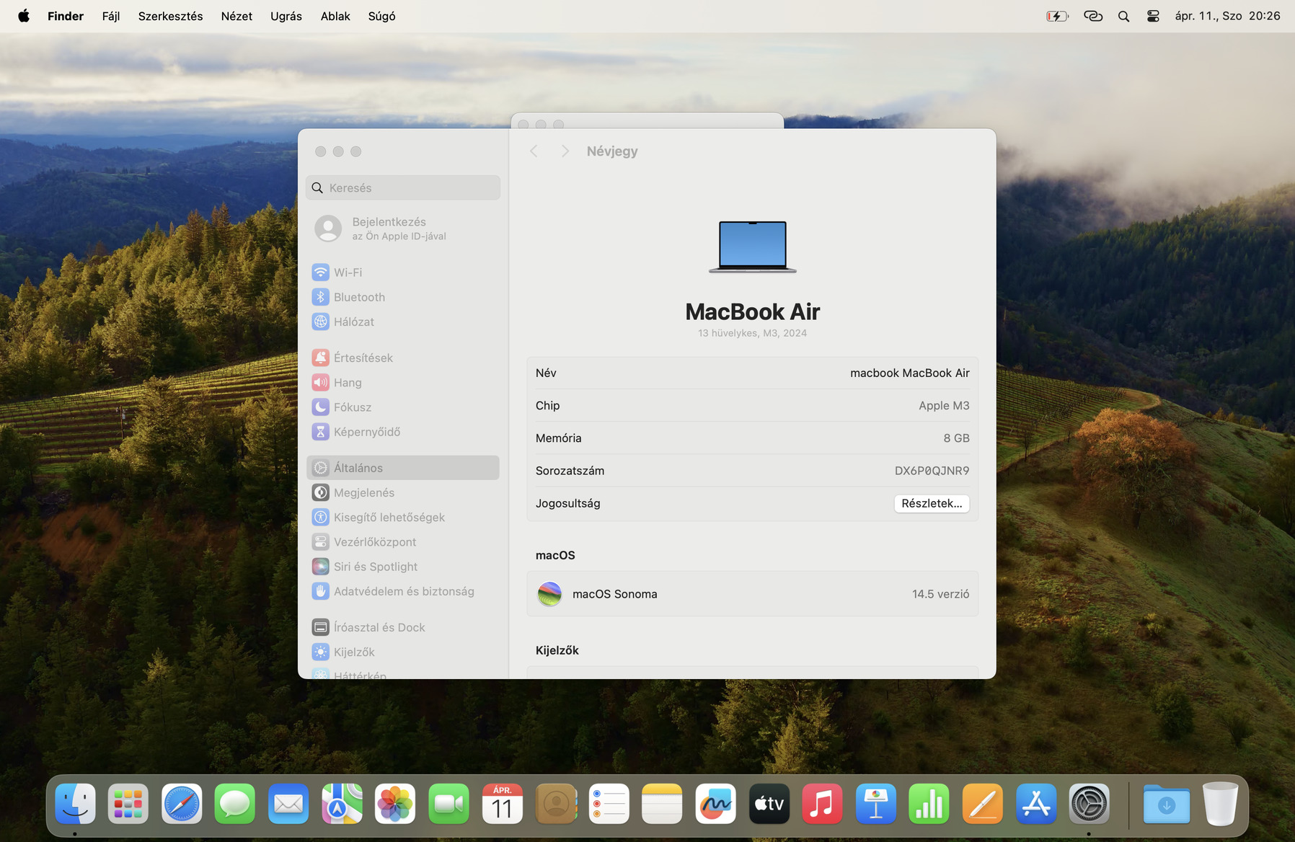Open Launchpad from the Dock
1295x842 pixels.
128,804
